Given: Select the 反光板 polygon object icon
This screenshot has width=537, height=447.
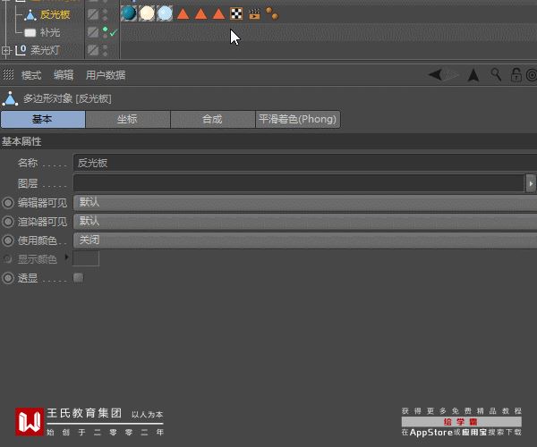Looking at the screenshot, I should [30, 14].
